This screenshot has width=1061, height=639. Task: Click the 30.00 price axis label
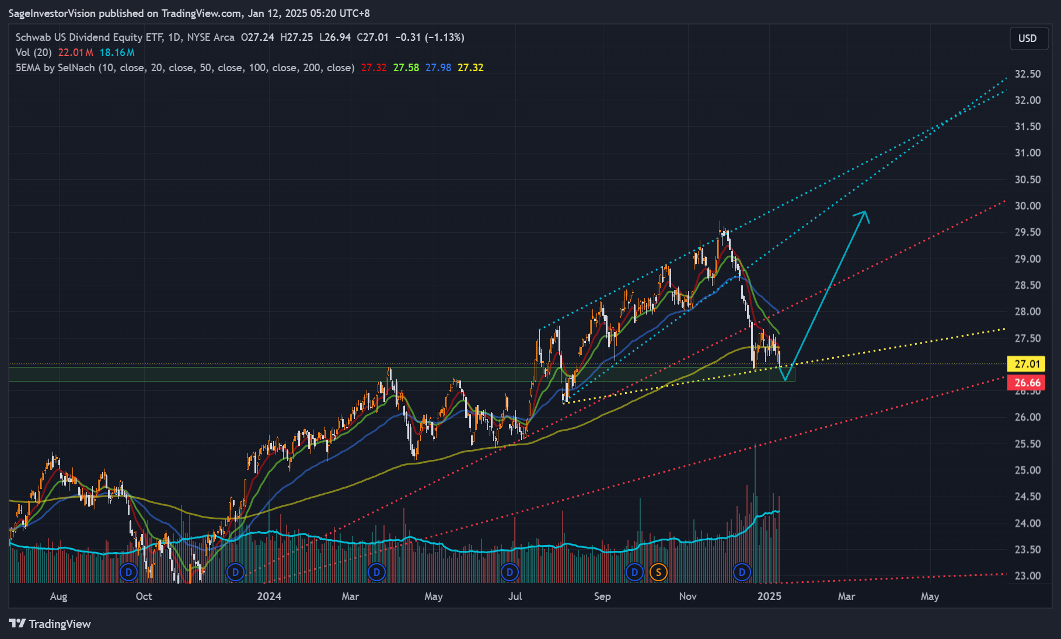(x=1028, y=206)
